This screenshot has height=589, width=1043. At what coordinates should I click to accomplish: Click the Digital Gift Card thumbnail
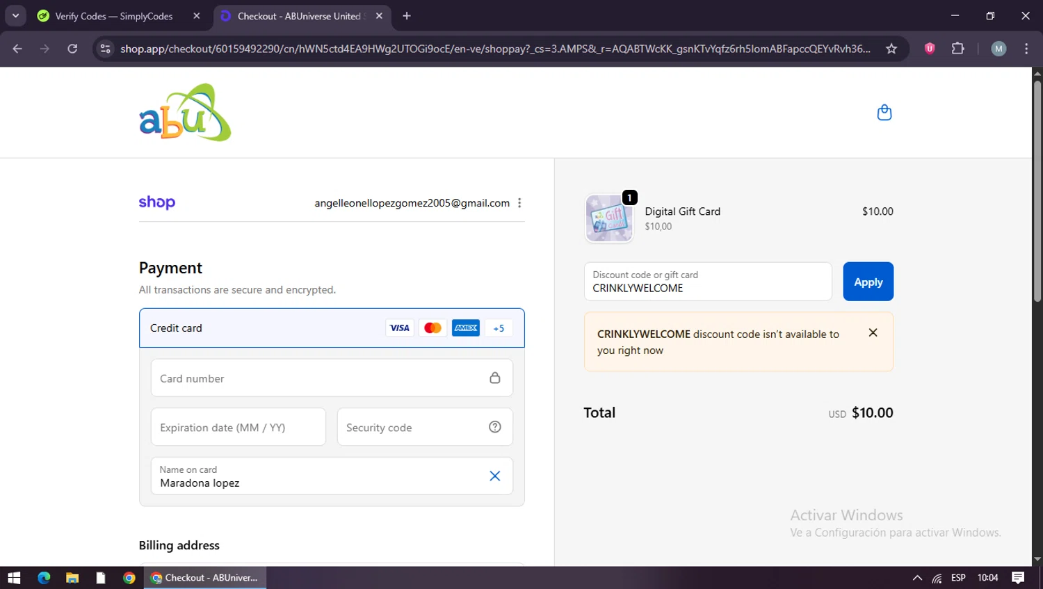pyautogui.click(x=609, y=218)
